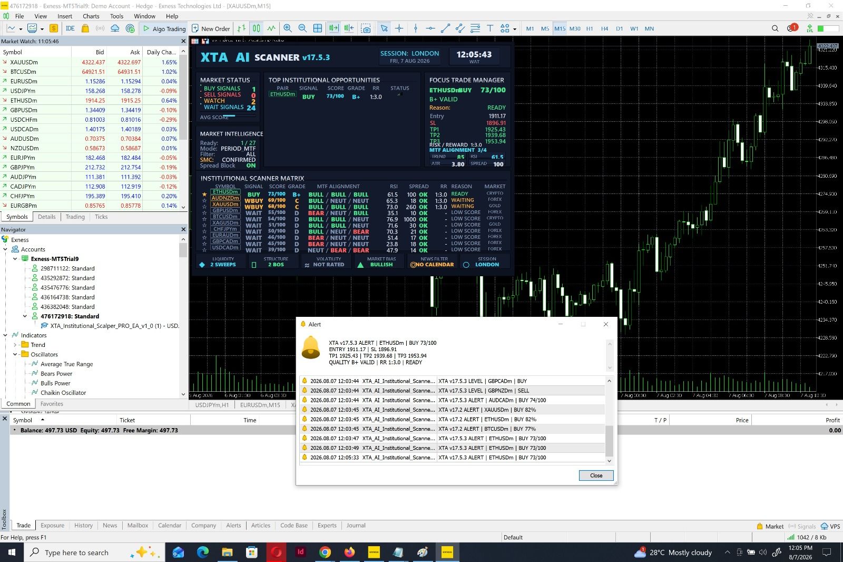Set chart timeframe to M30

pyautogui.click(x=575, y=28)
